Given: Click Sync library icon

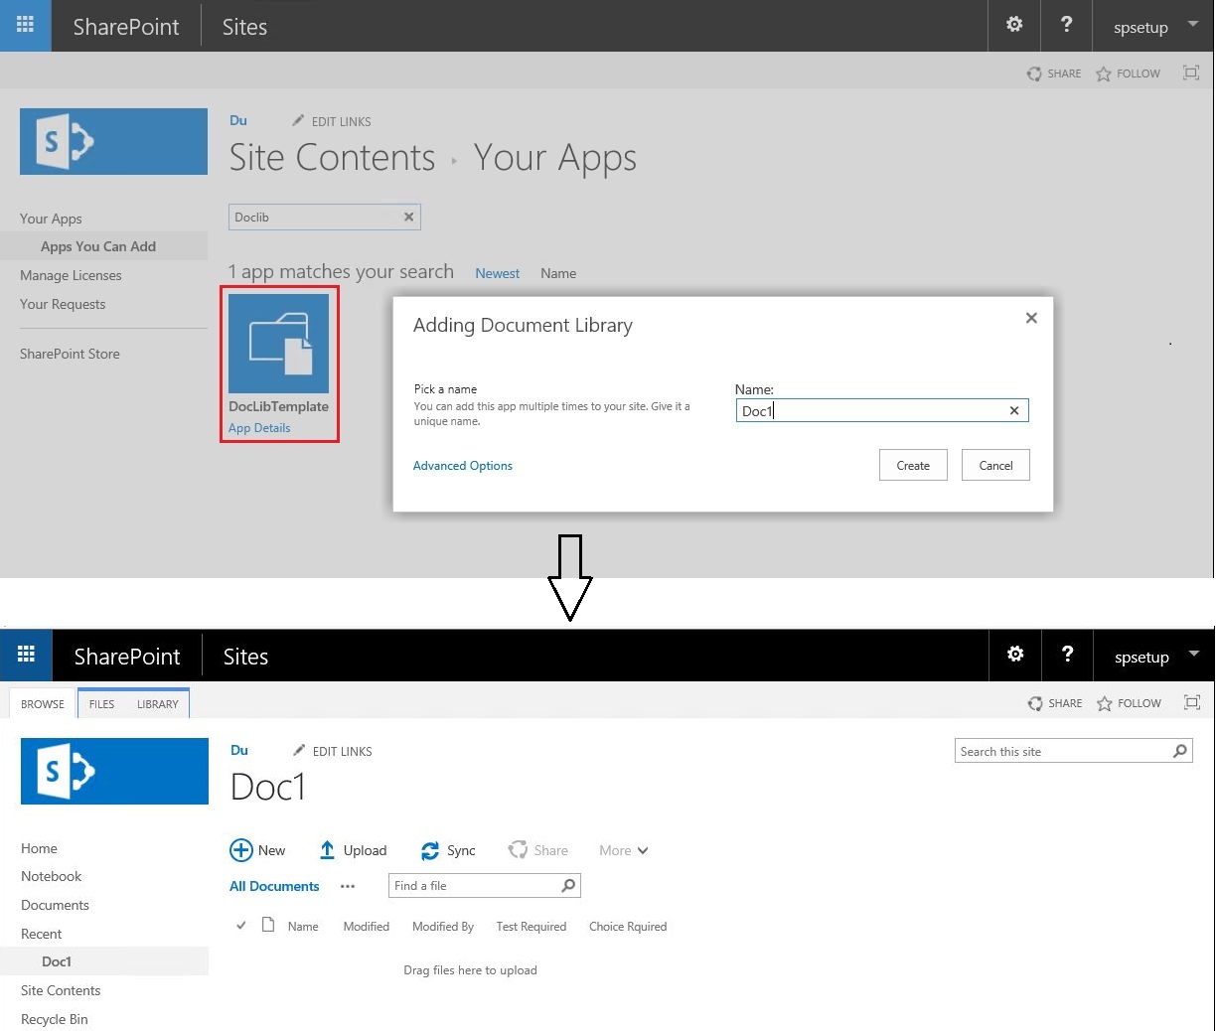Looking at the screenshot, I should [x=430, y=850].
